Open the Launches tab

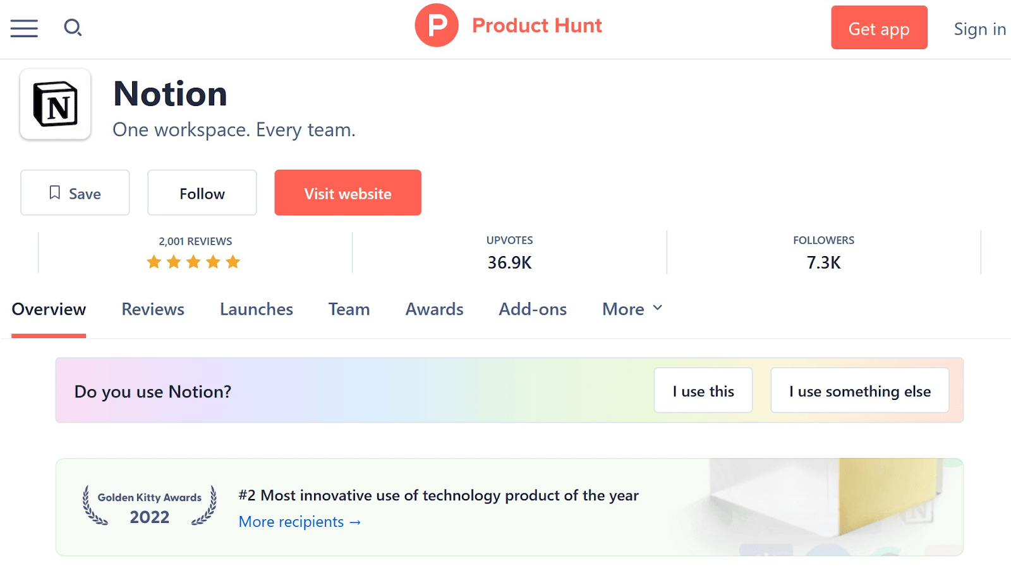(x=256, y=309)
